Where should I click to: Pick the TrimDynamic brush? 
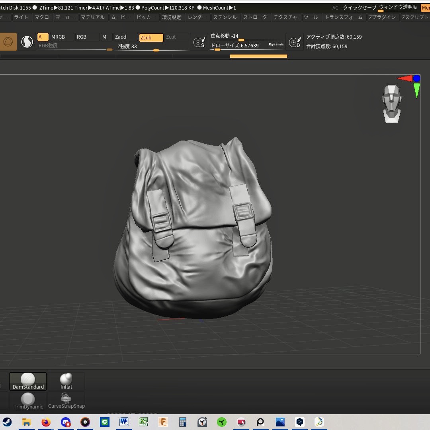pos(28,401)
